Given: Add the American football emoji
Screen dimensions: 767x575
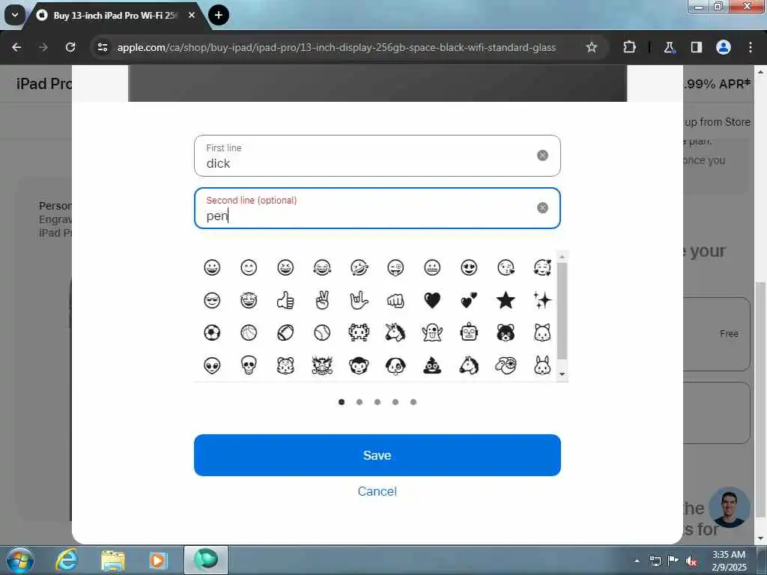Looking at the screenshot, I should (x=285, y=332).
